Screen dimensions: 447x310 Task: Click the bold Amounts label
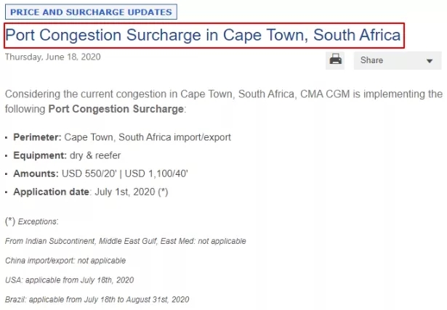pyautogui.click(x=36, y=174)
